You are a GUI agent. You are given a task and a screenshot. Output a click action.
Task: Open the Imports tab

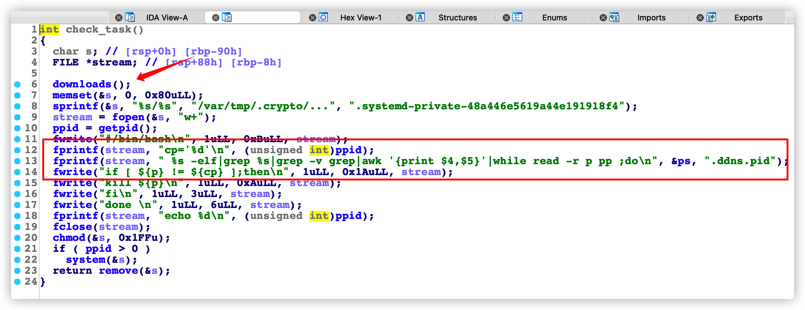[x=651, y=18]
